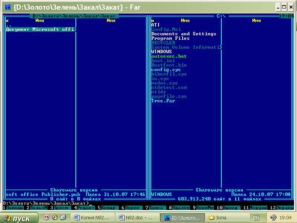Screen dimensions: 297x223
Task: Select io.sys file
Action: coord(160,78)
